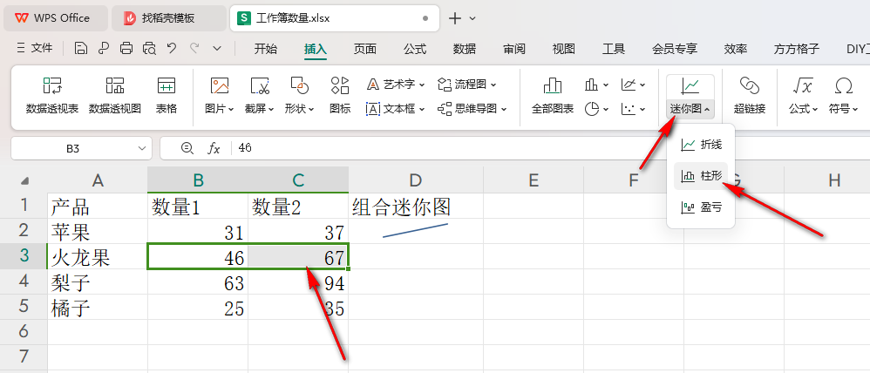Click the 艺术字 word art button

(396, 85)
